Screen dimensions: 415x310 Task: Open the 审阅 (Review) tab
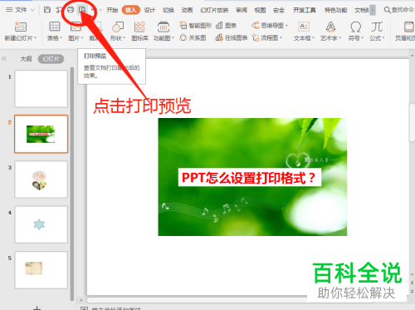(242, 10)
